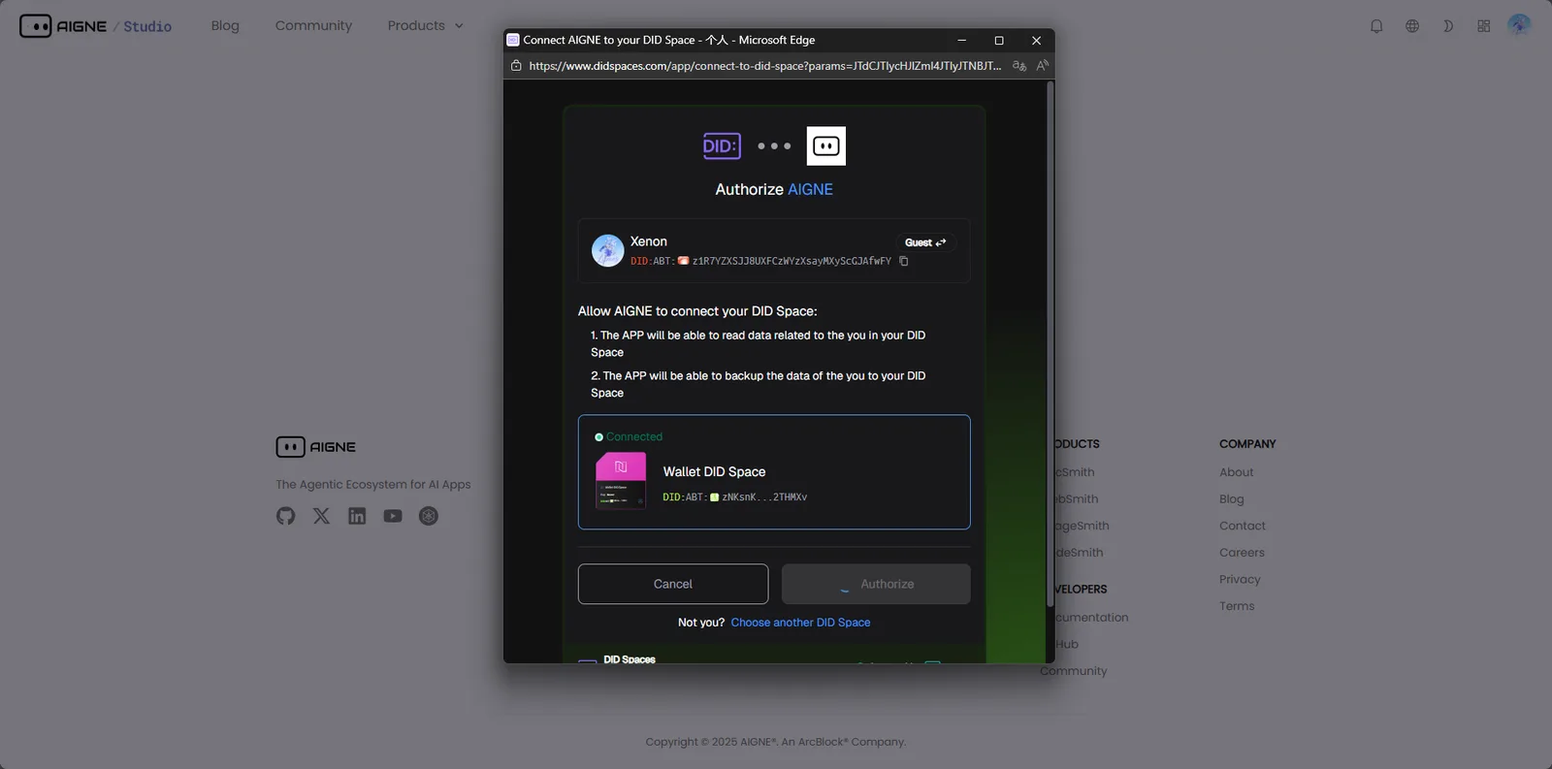This screenshot has width=1552, height=769.
Task: Click the Wallet DID Space thumbnail image
Action: point(621,481)
